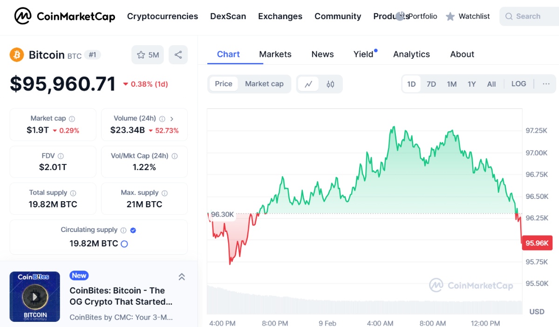This screenshot has width=559, height=327.
Task: Collapse the CoinBites card chevron
Action: tap(182, 277)
